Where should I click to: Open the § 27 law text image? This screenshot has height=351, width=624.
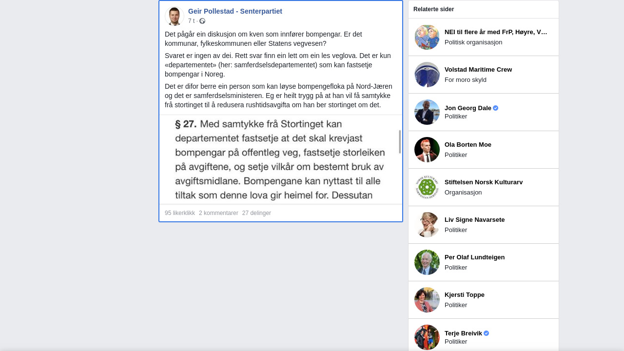click(279, 159)
